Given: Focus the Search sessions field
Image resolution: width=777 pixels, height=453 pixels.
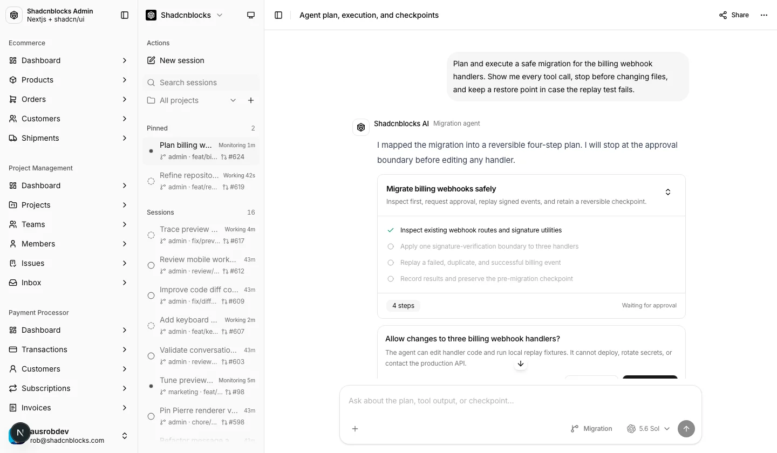Looking at the screenshot, I should point(201,83).
